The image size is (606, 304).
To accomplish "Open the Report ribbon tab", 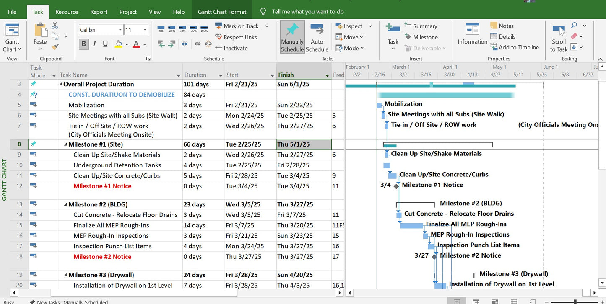I will pyautogui.click(x=99, y=12).
